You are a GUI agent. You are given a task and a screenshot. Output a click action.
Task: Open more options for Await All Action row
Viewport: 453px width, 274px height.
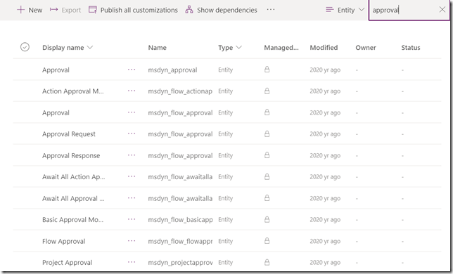[x=132, y=176]
